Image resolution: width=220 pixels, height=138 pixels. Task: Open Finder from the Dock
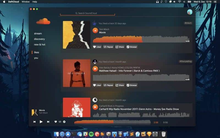(56, 134)
